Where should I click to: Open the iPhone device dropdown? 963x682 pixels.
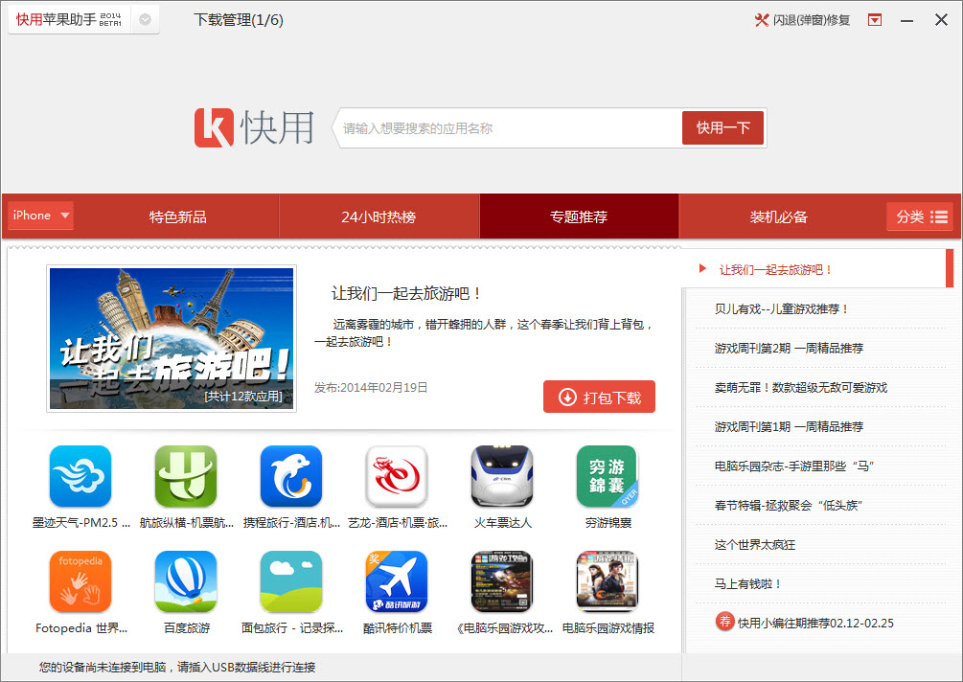tap(40, 216)
